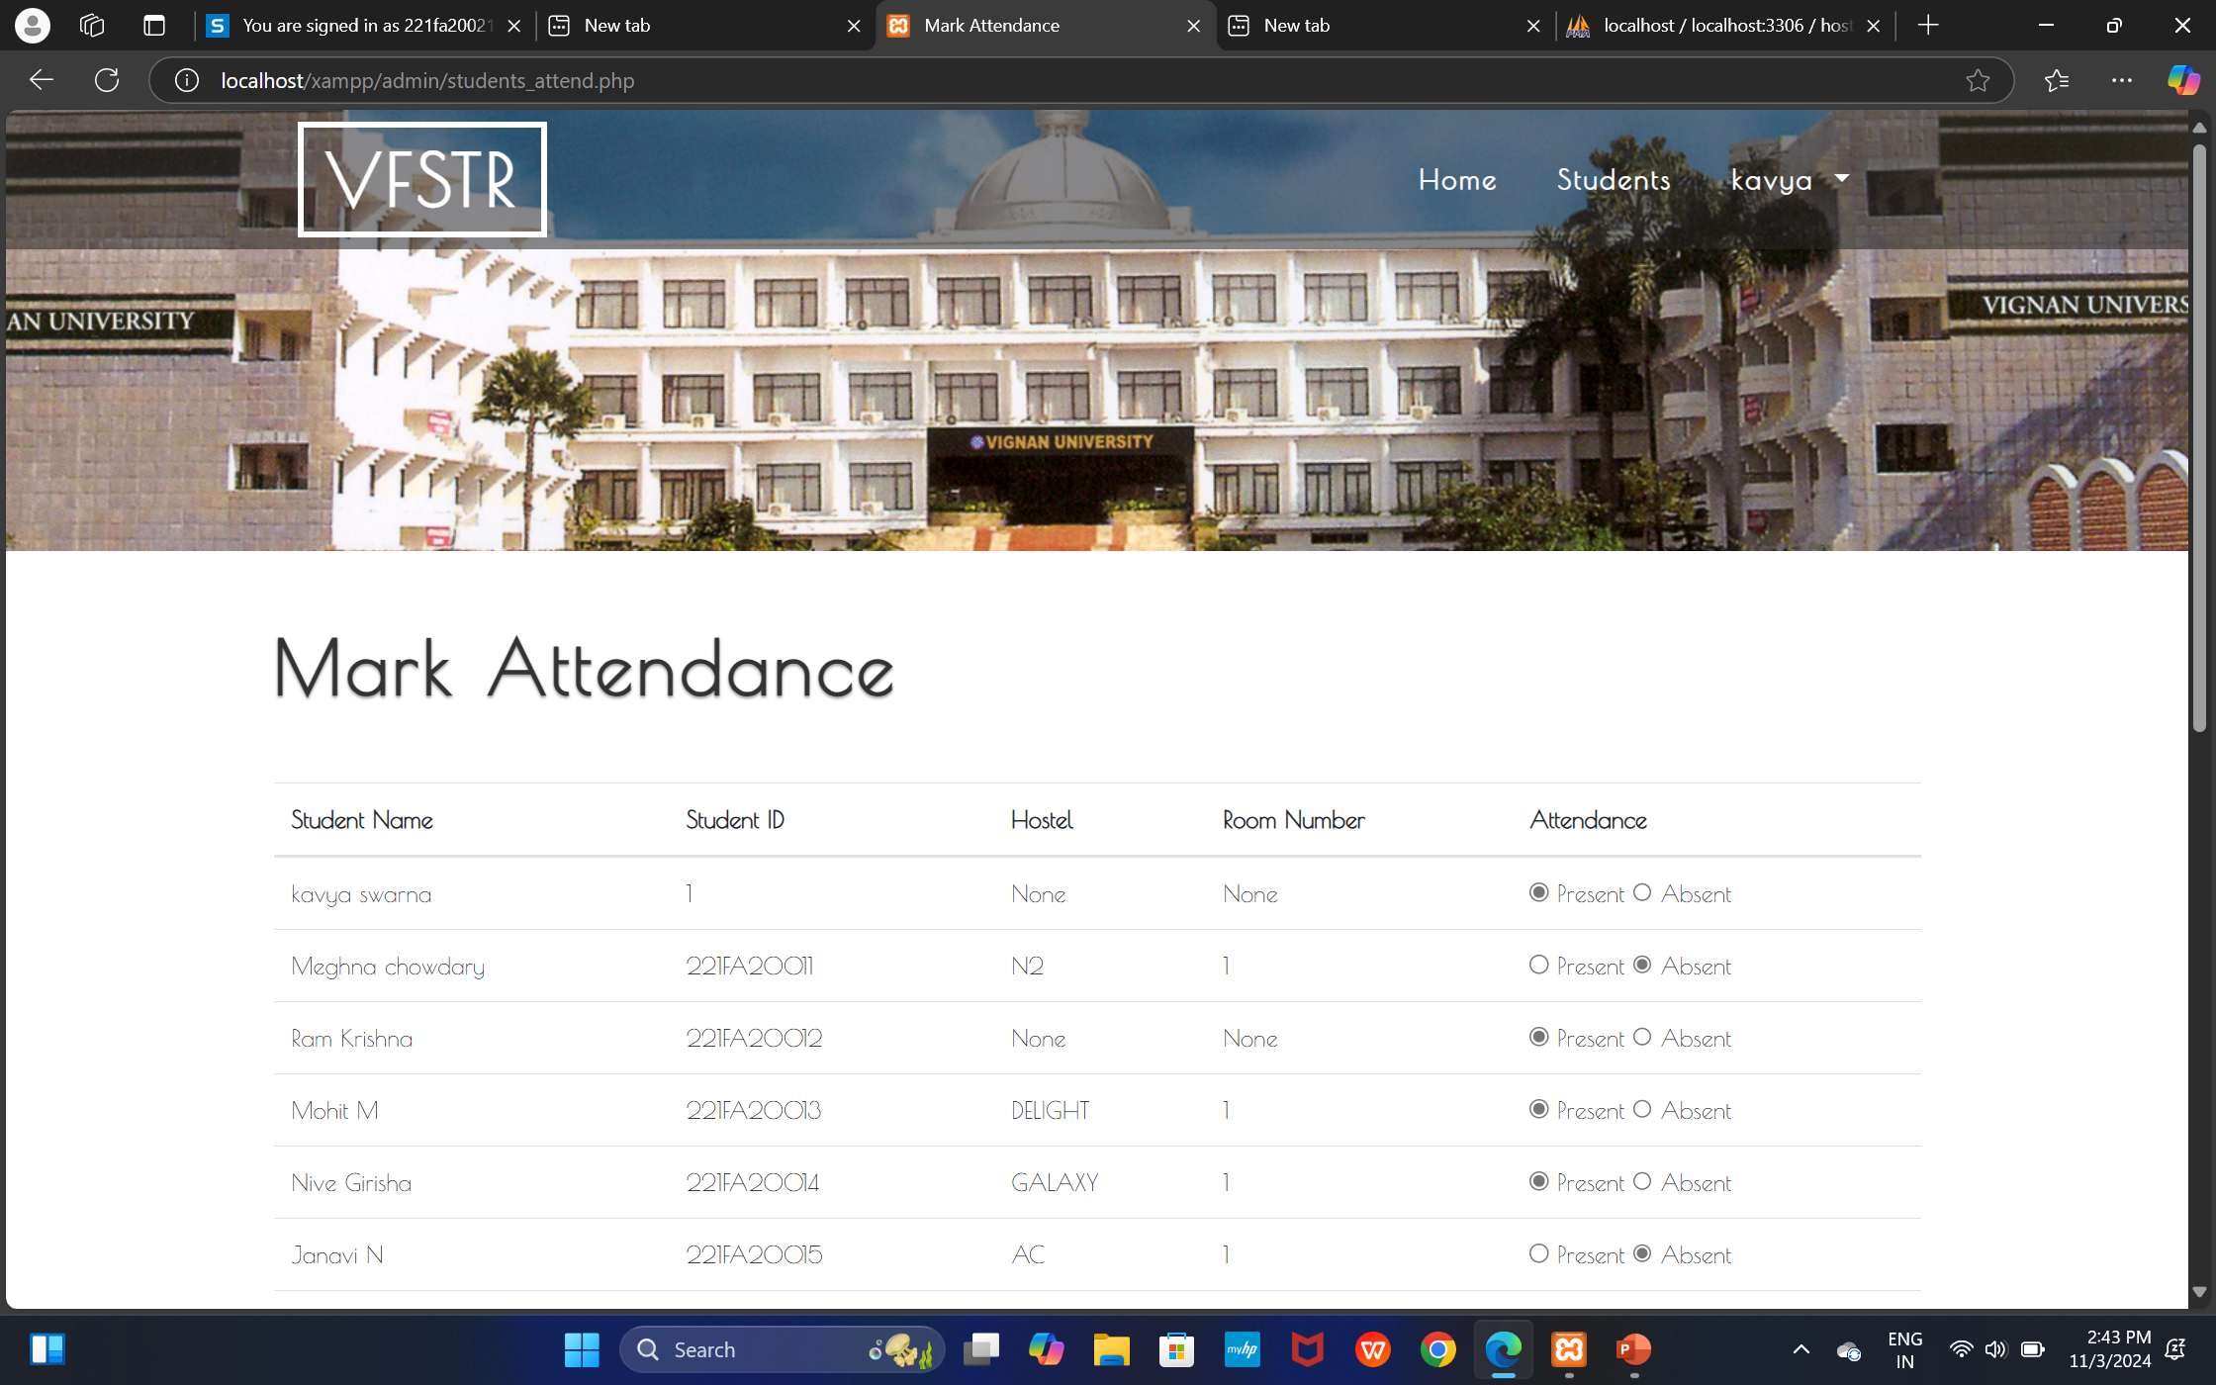The image size is (2216, 1385).
Task: Open Students in navigation menu
Action: tap(1614, 180)
